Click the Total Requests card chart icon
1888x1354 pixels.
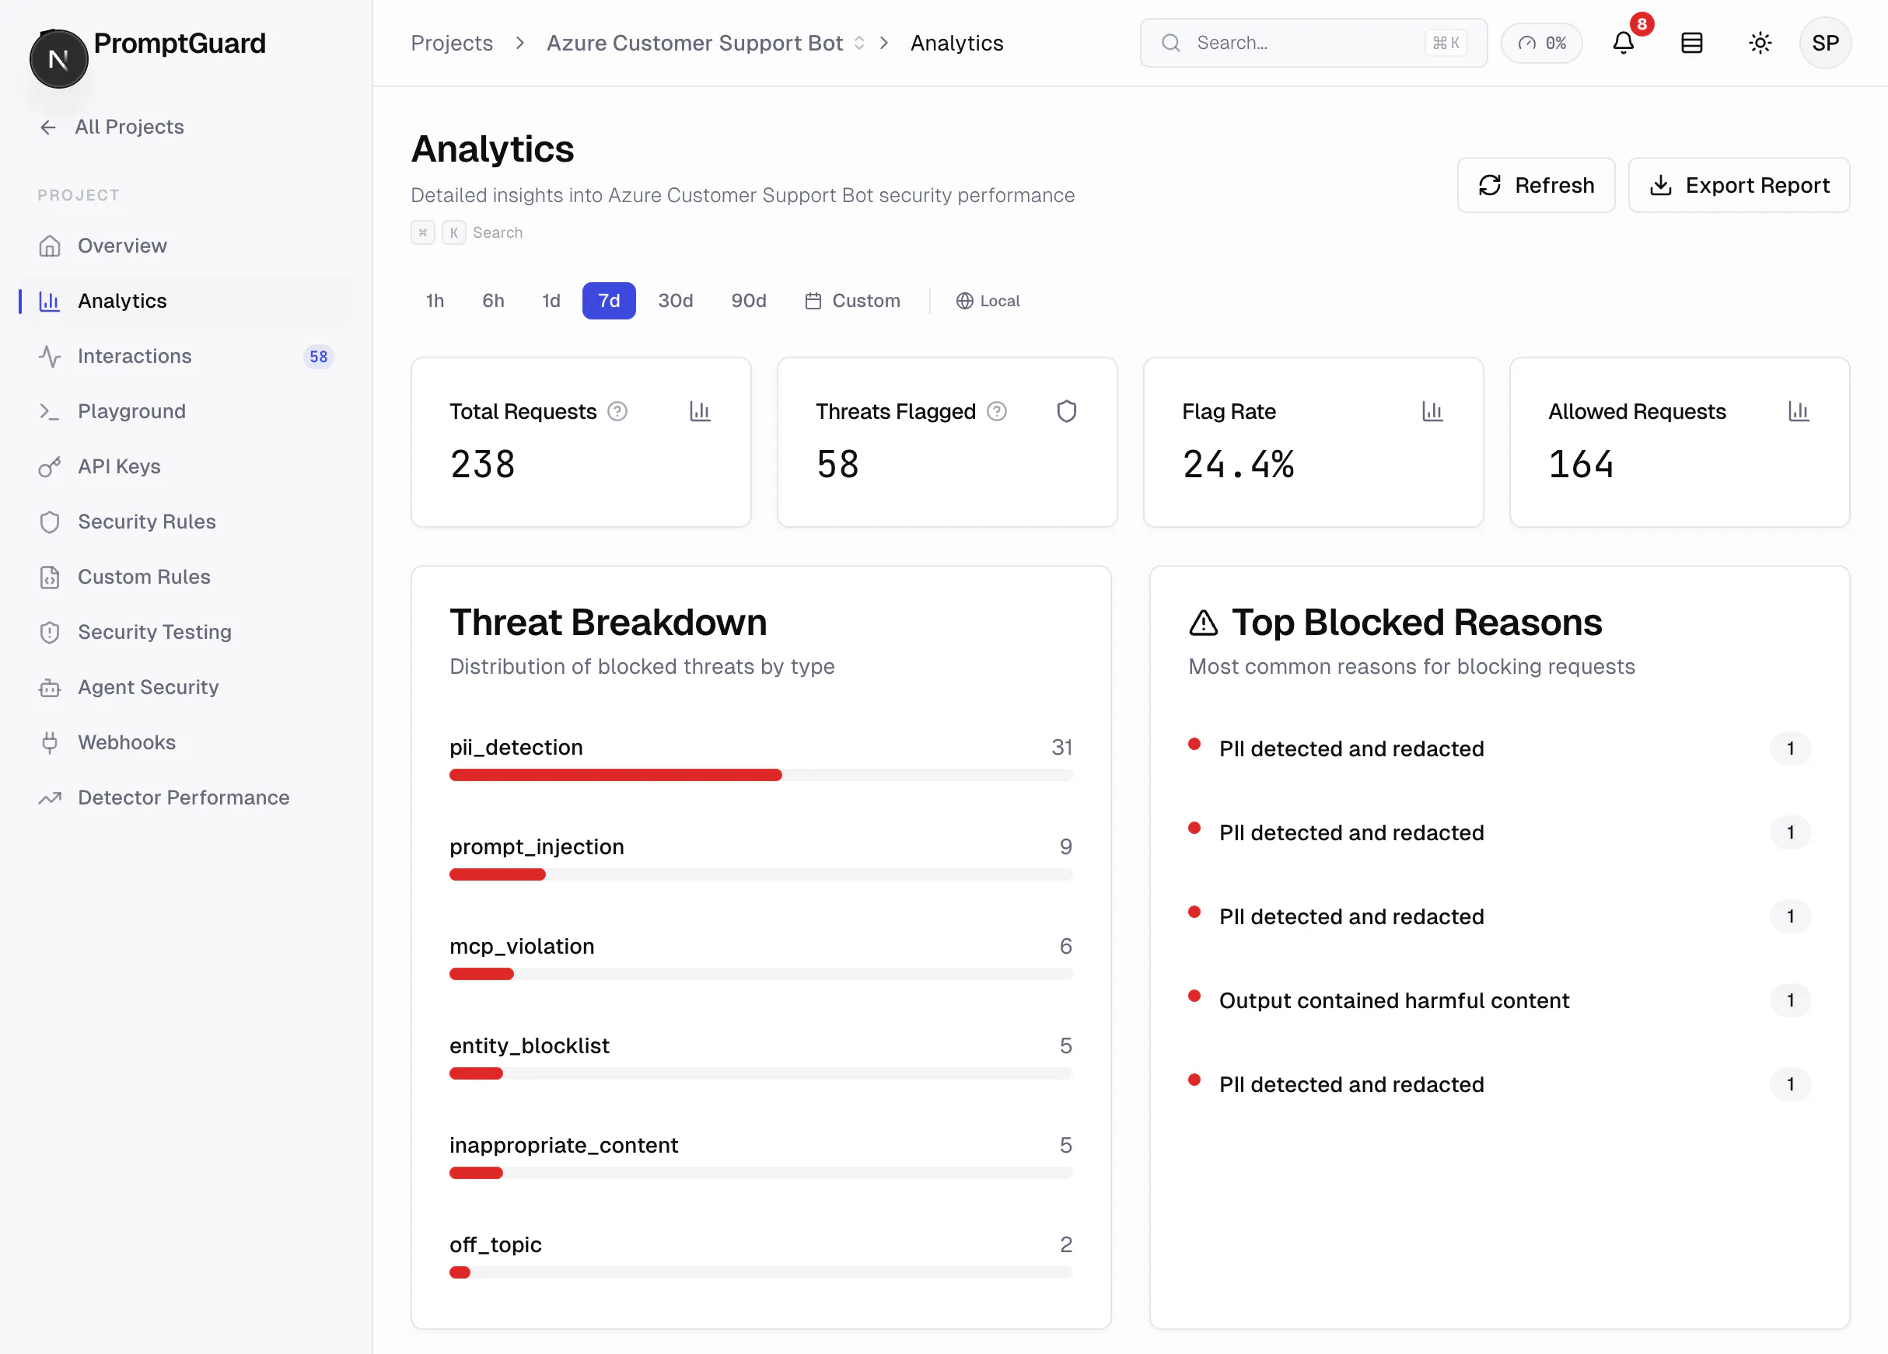(700, 411)
